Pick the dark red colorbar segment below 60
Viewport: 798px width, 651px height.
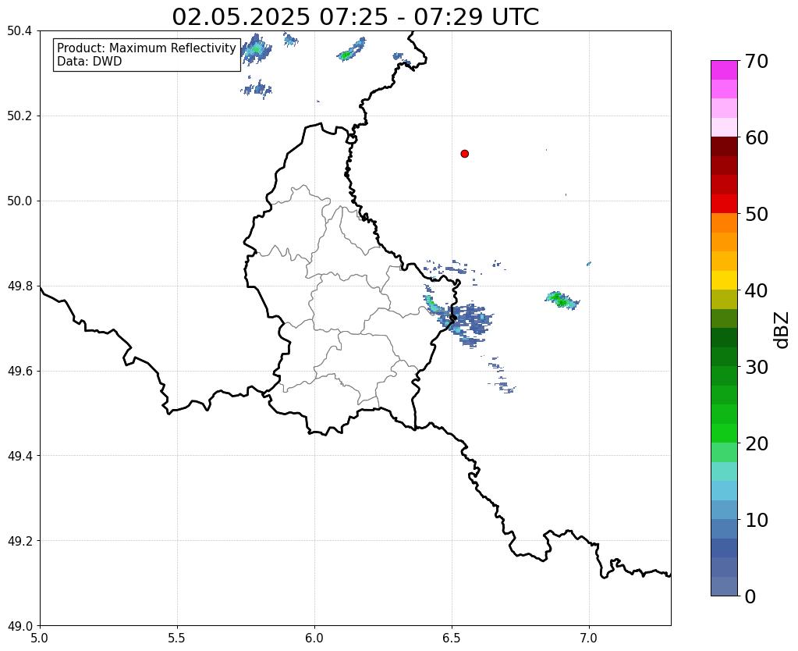click(724, 147)
